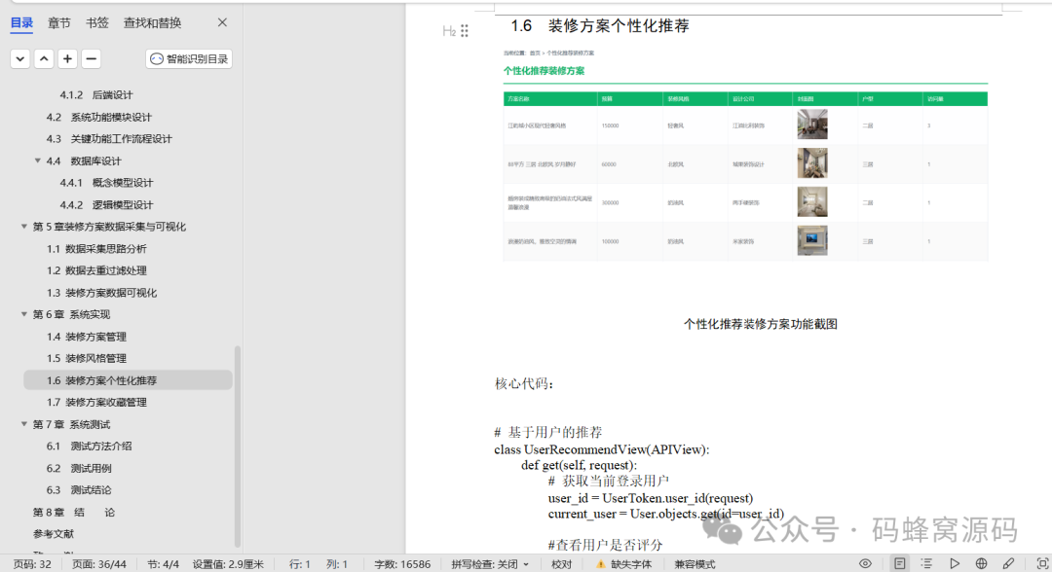Select 1.6 装修方案个性化推荐 in outline pane
This screenshot has width=1052, height=572.
coord(128,380)
